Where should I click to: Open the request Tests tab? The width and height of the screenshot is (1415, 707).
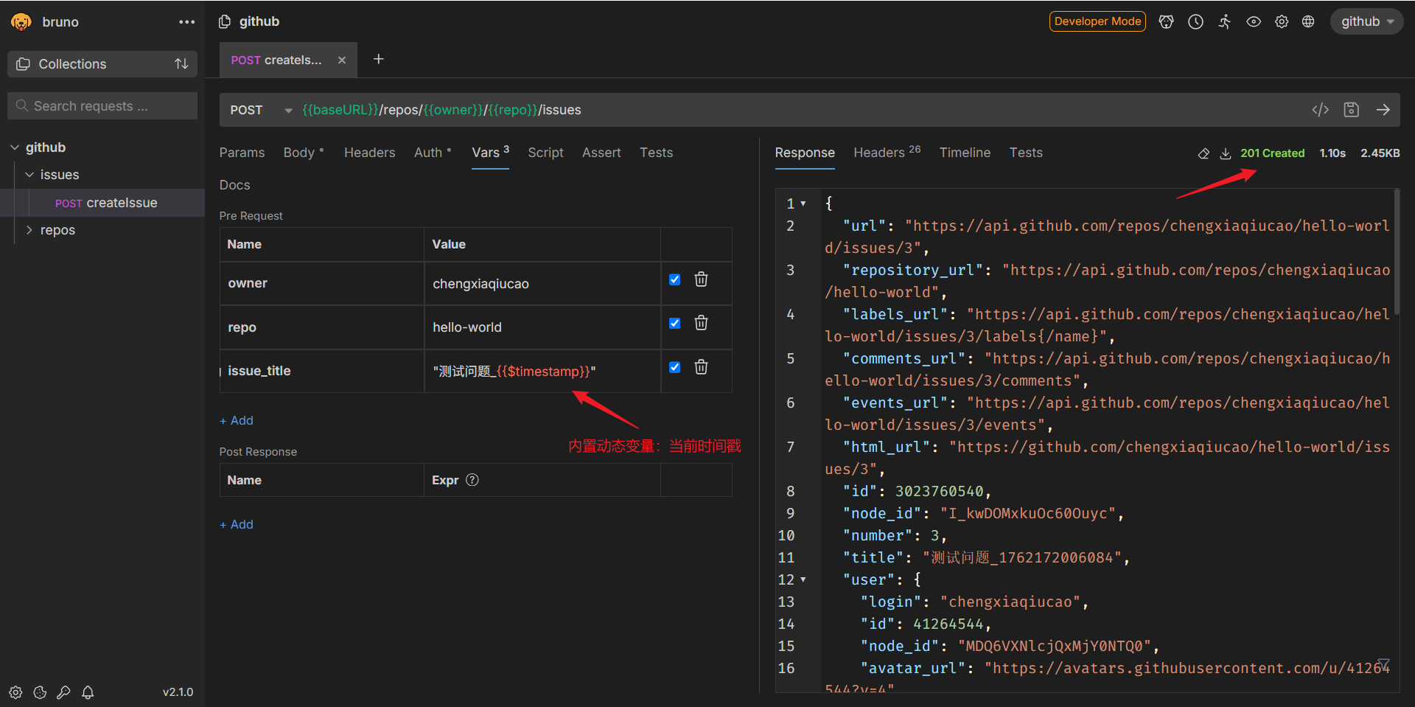656,153
